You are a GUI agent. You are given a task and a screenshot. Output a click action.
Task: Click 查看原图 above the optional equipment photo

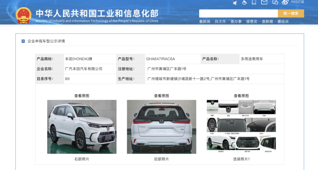(x=241, y=96)
